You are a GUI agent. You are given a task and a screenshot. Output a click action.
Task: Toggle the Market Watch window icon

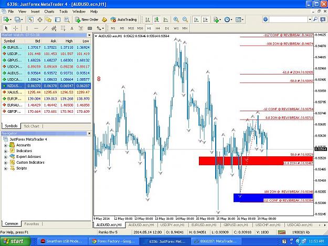[x=31, y=19]
